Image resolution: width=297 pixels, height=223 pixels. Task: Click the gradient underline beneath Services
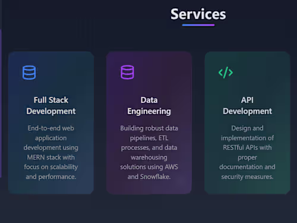[x=198, y=25]
